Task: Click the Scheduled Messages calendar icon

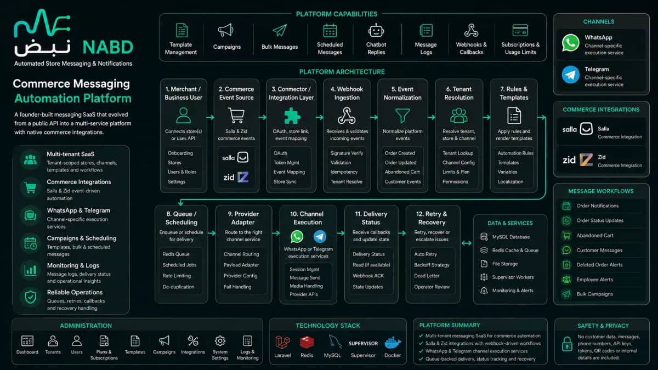Action: 330,31
